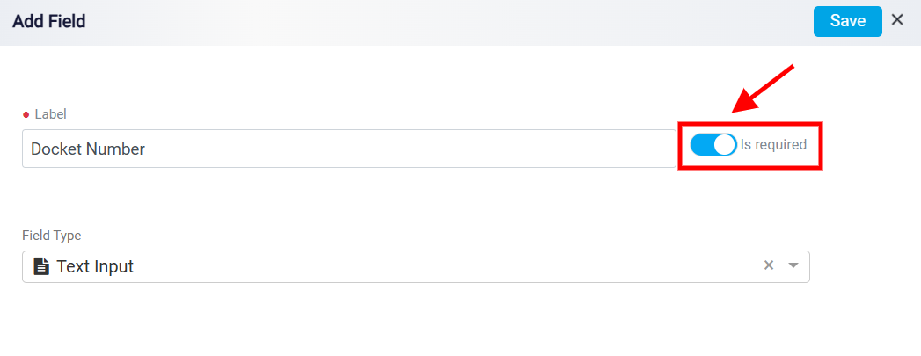Click the white knob of the required toggle
This screenshot has height=356, width=921.
tap(726, 145)
